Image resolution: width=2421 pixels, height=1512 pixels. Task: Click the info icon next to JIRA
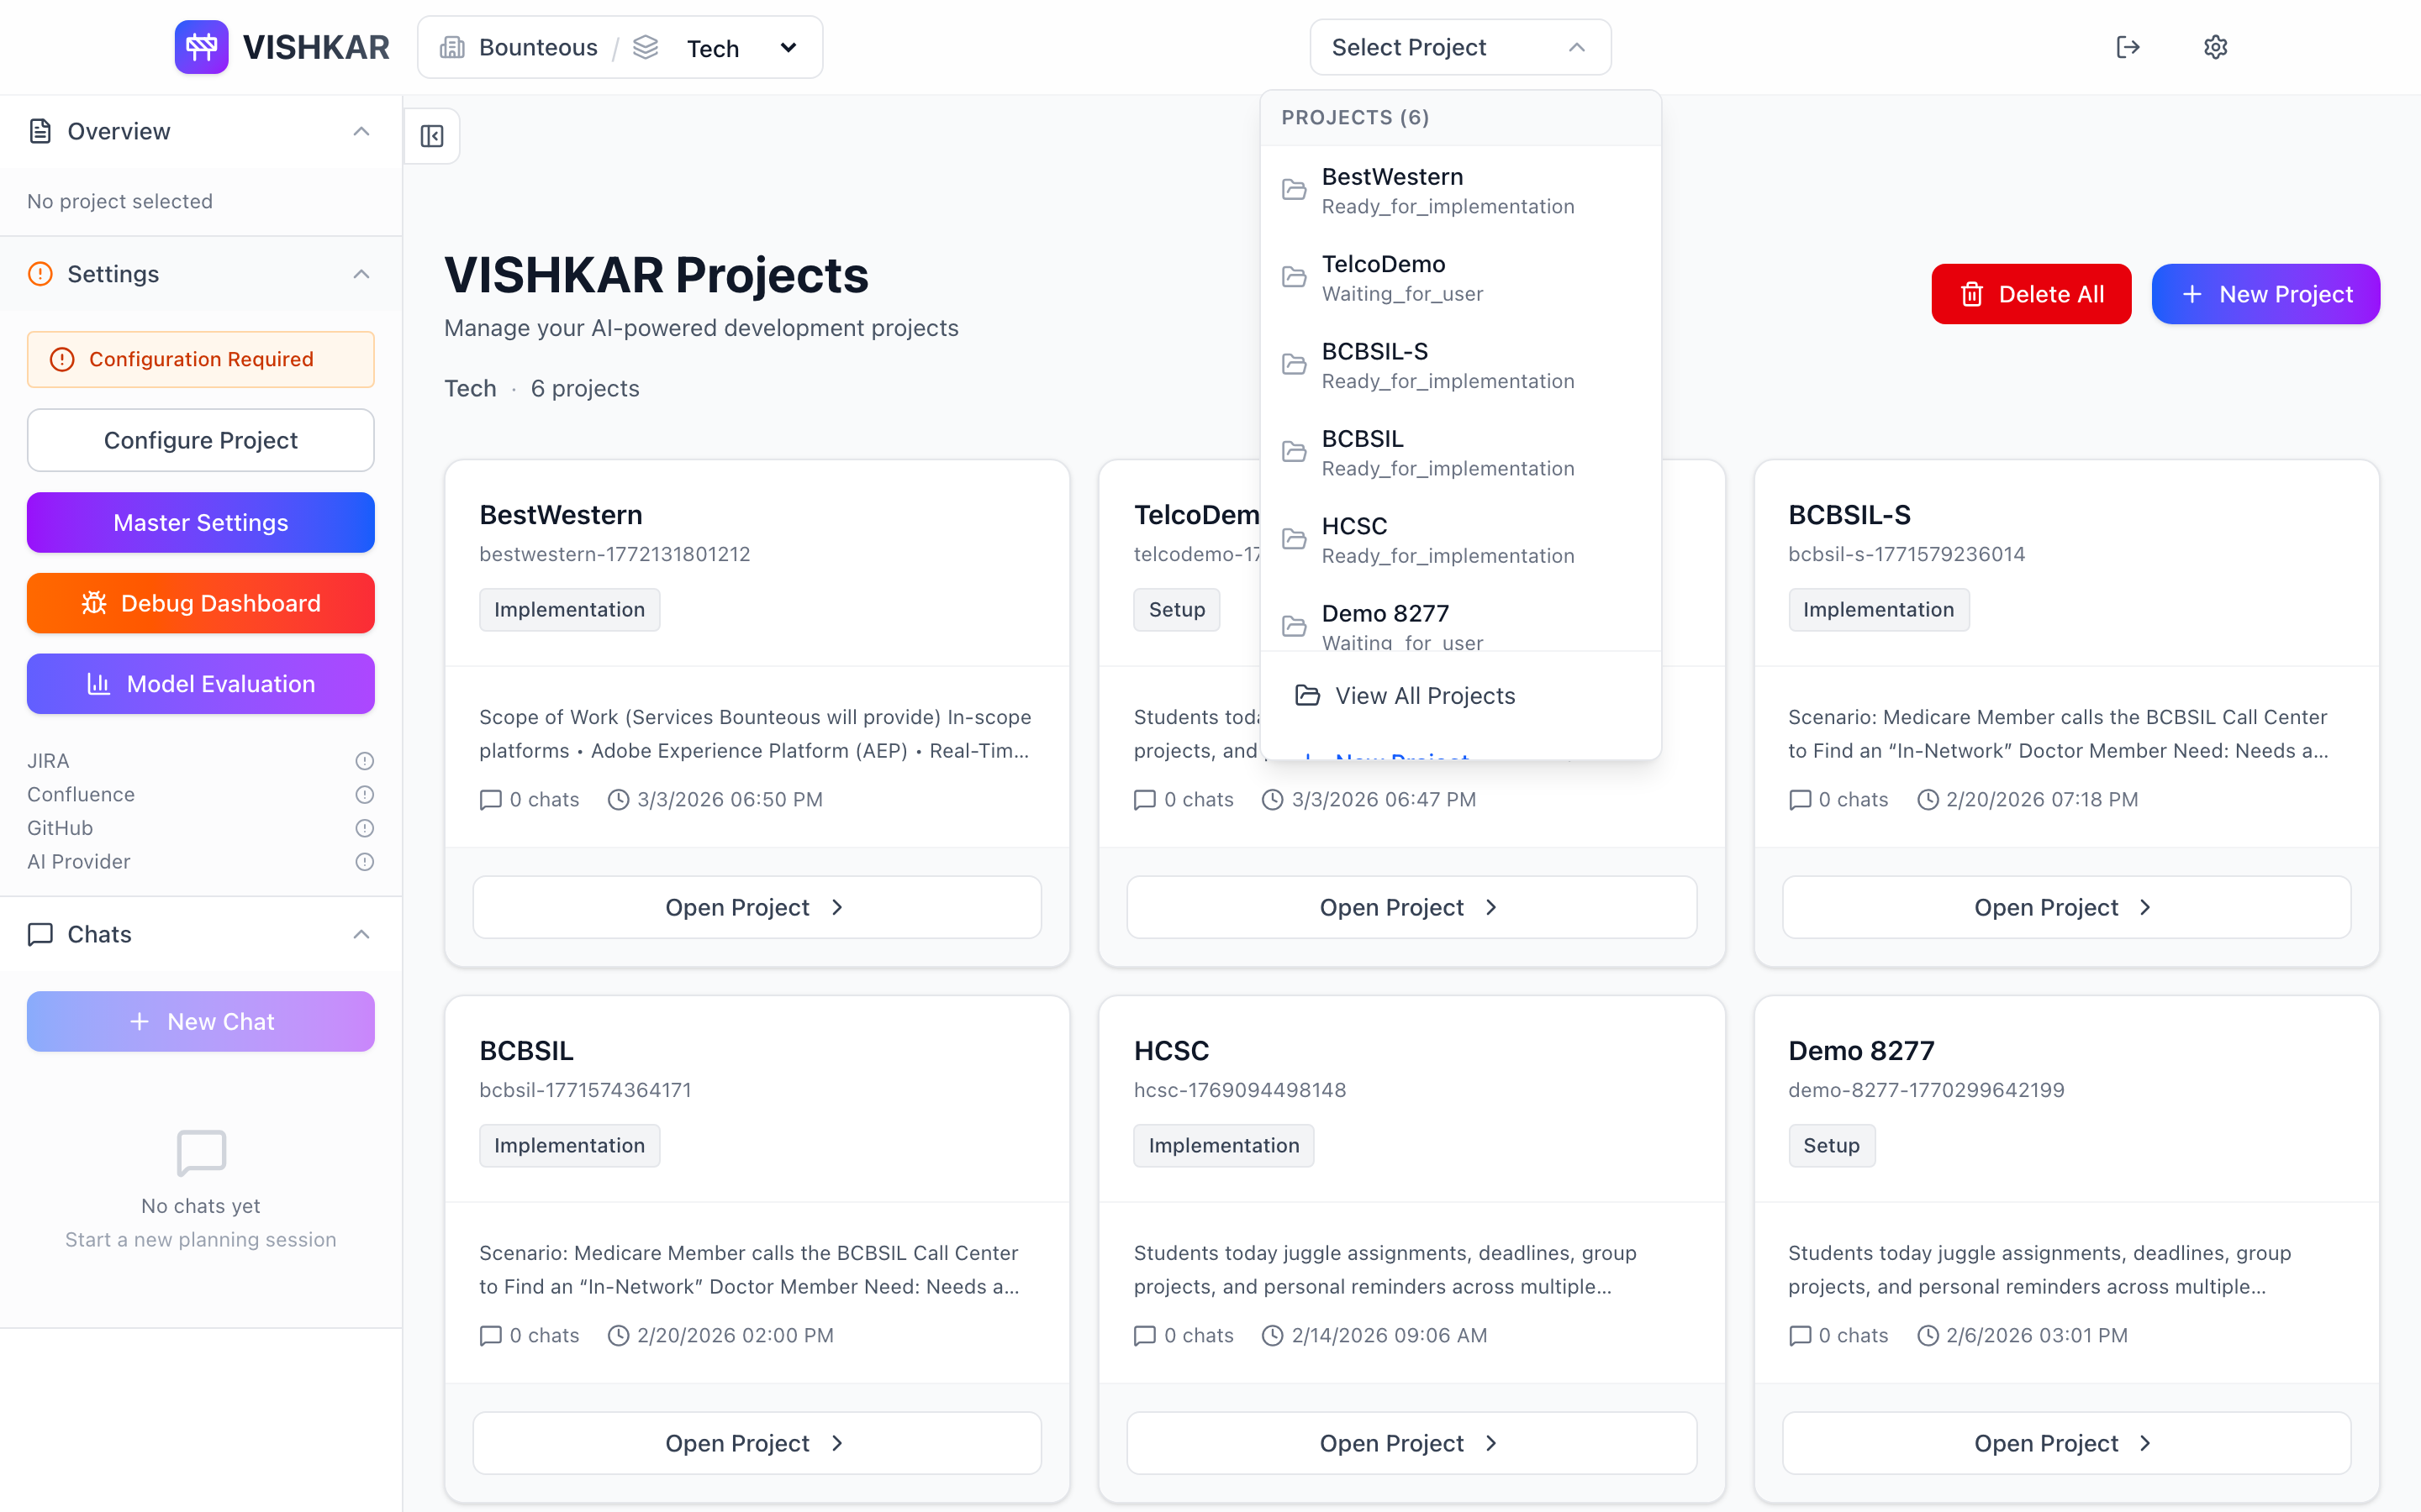363,760
